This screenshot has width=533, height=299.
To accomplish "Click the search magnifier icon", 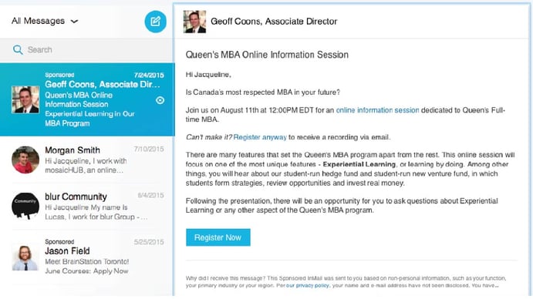I will pyautogui.click(x=18, y=49).
